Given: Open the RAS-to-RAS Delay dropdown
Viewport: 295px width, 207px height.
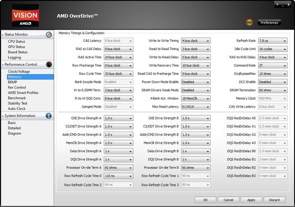Looking at the screenshot, I should (273, 57).
